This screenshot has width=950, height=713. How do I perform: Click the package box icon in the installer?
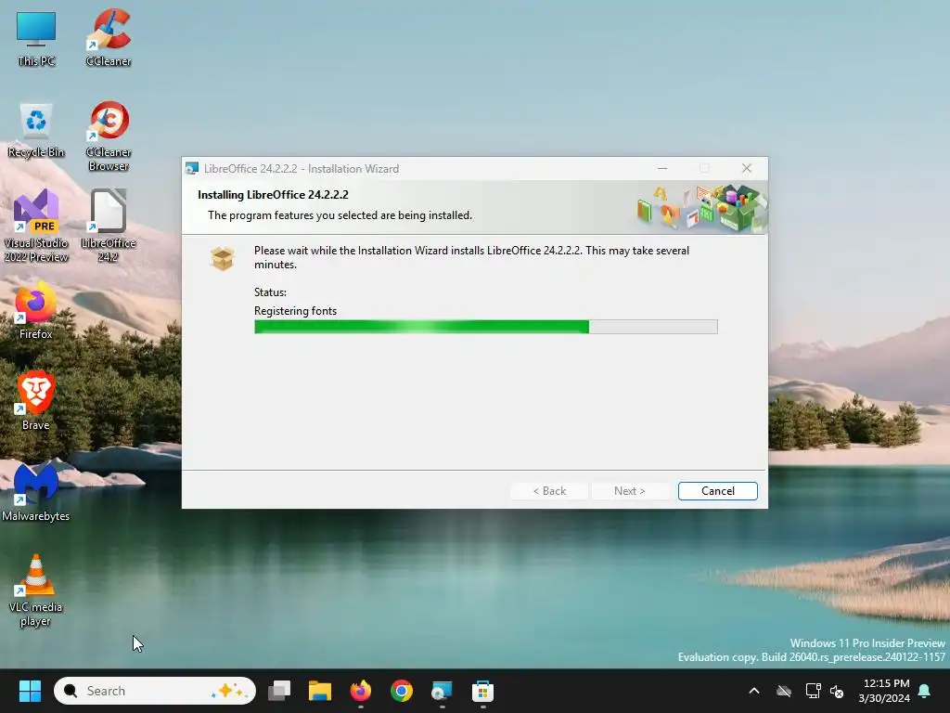[x=223, y=258]
